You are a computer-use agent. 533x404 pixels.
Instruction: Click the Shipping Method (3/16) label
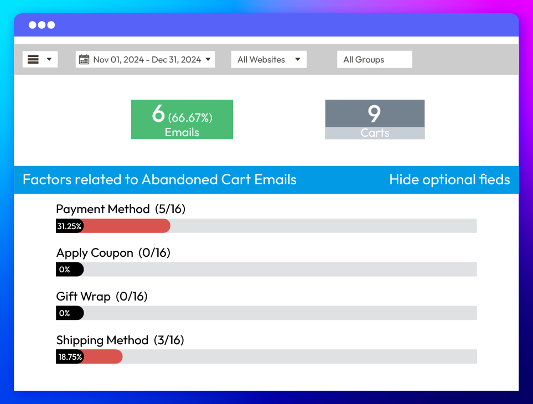pyautogui.click(x=120, y=340)
